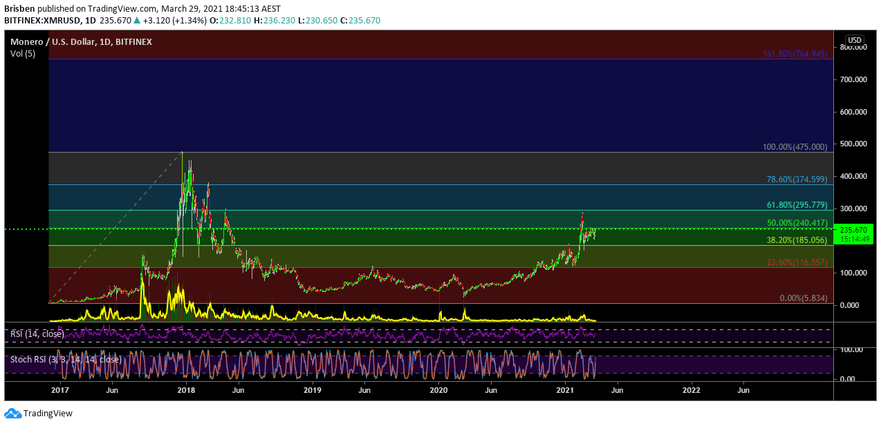
Task: Click the TradingView text link
Action: point(48,414)
